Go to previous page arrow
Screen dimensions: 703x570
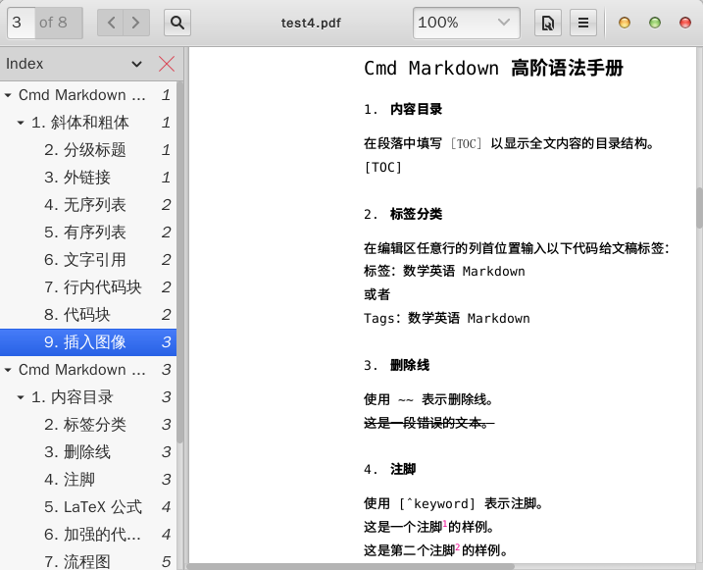[111, 23]
